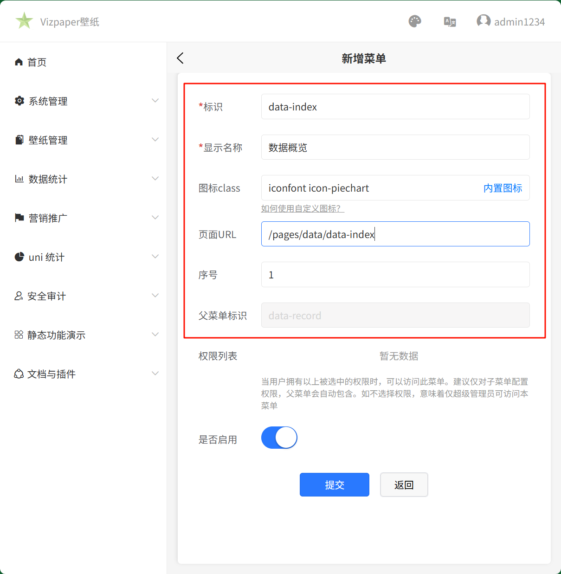The height and width of the screenshot is (574, 561).
Task: Expand the 安全审计 chevron
Action: pyautogui.click(x=155, y=295)
